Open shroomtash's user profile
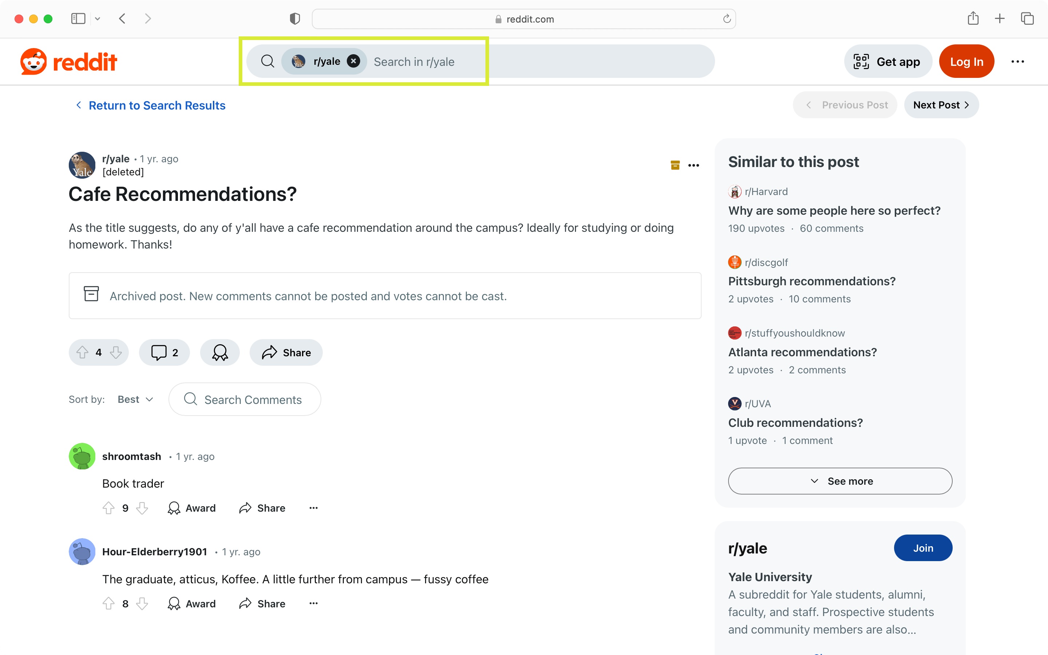This screenshot has width=1048, height=655. pyautogui.click(x=132, y=456)
